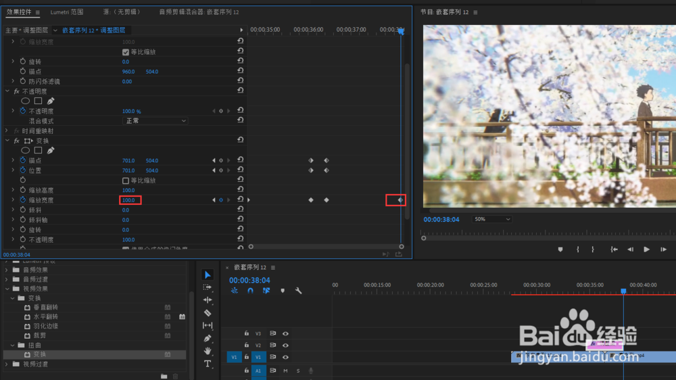Switch to 音频剪辑混合器 tab

[199, 12]
